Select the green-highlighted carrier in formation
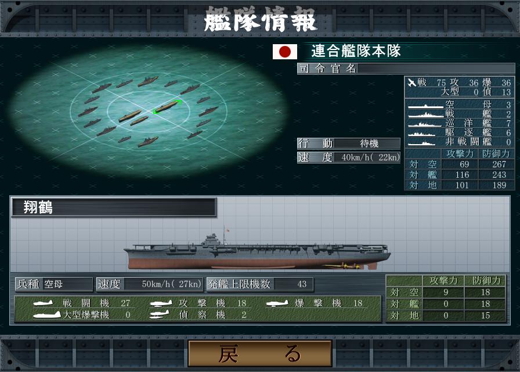Screen dimensions: 520x372 167,106
